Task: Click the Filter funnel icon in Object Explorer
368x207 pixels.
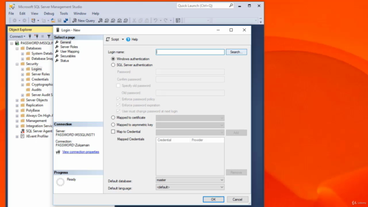Action: click(x=49, y=36)
